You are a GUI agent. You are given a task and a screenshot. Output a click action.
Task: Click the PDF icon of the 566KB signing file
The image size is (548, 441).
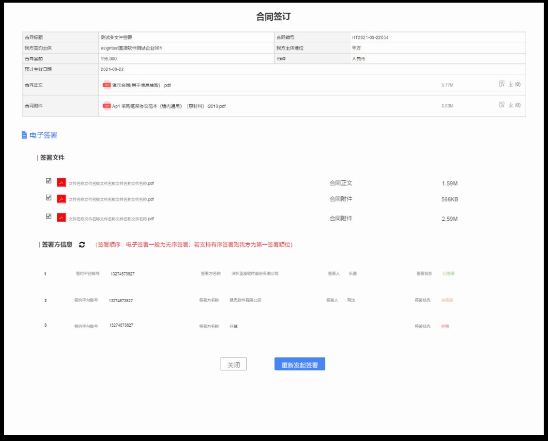click(62, 199)
